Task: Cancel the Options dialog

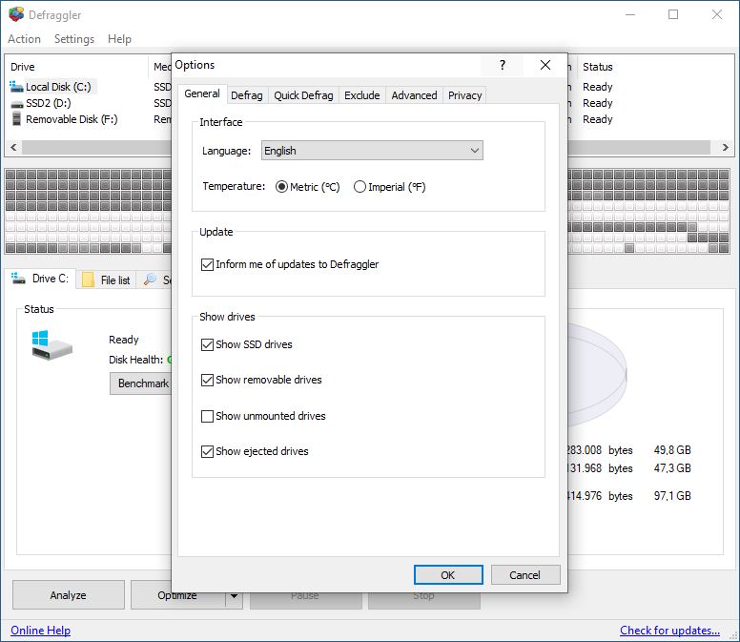Action: pos(525,575)
